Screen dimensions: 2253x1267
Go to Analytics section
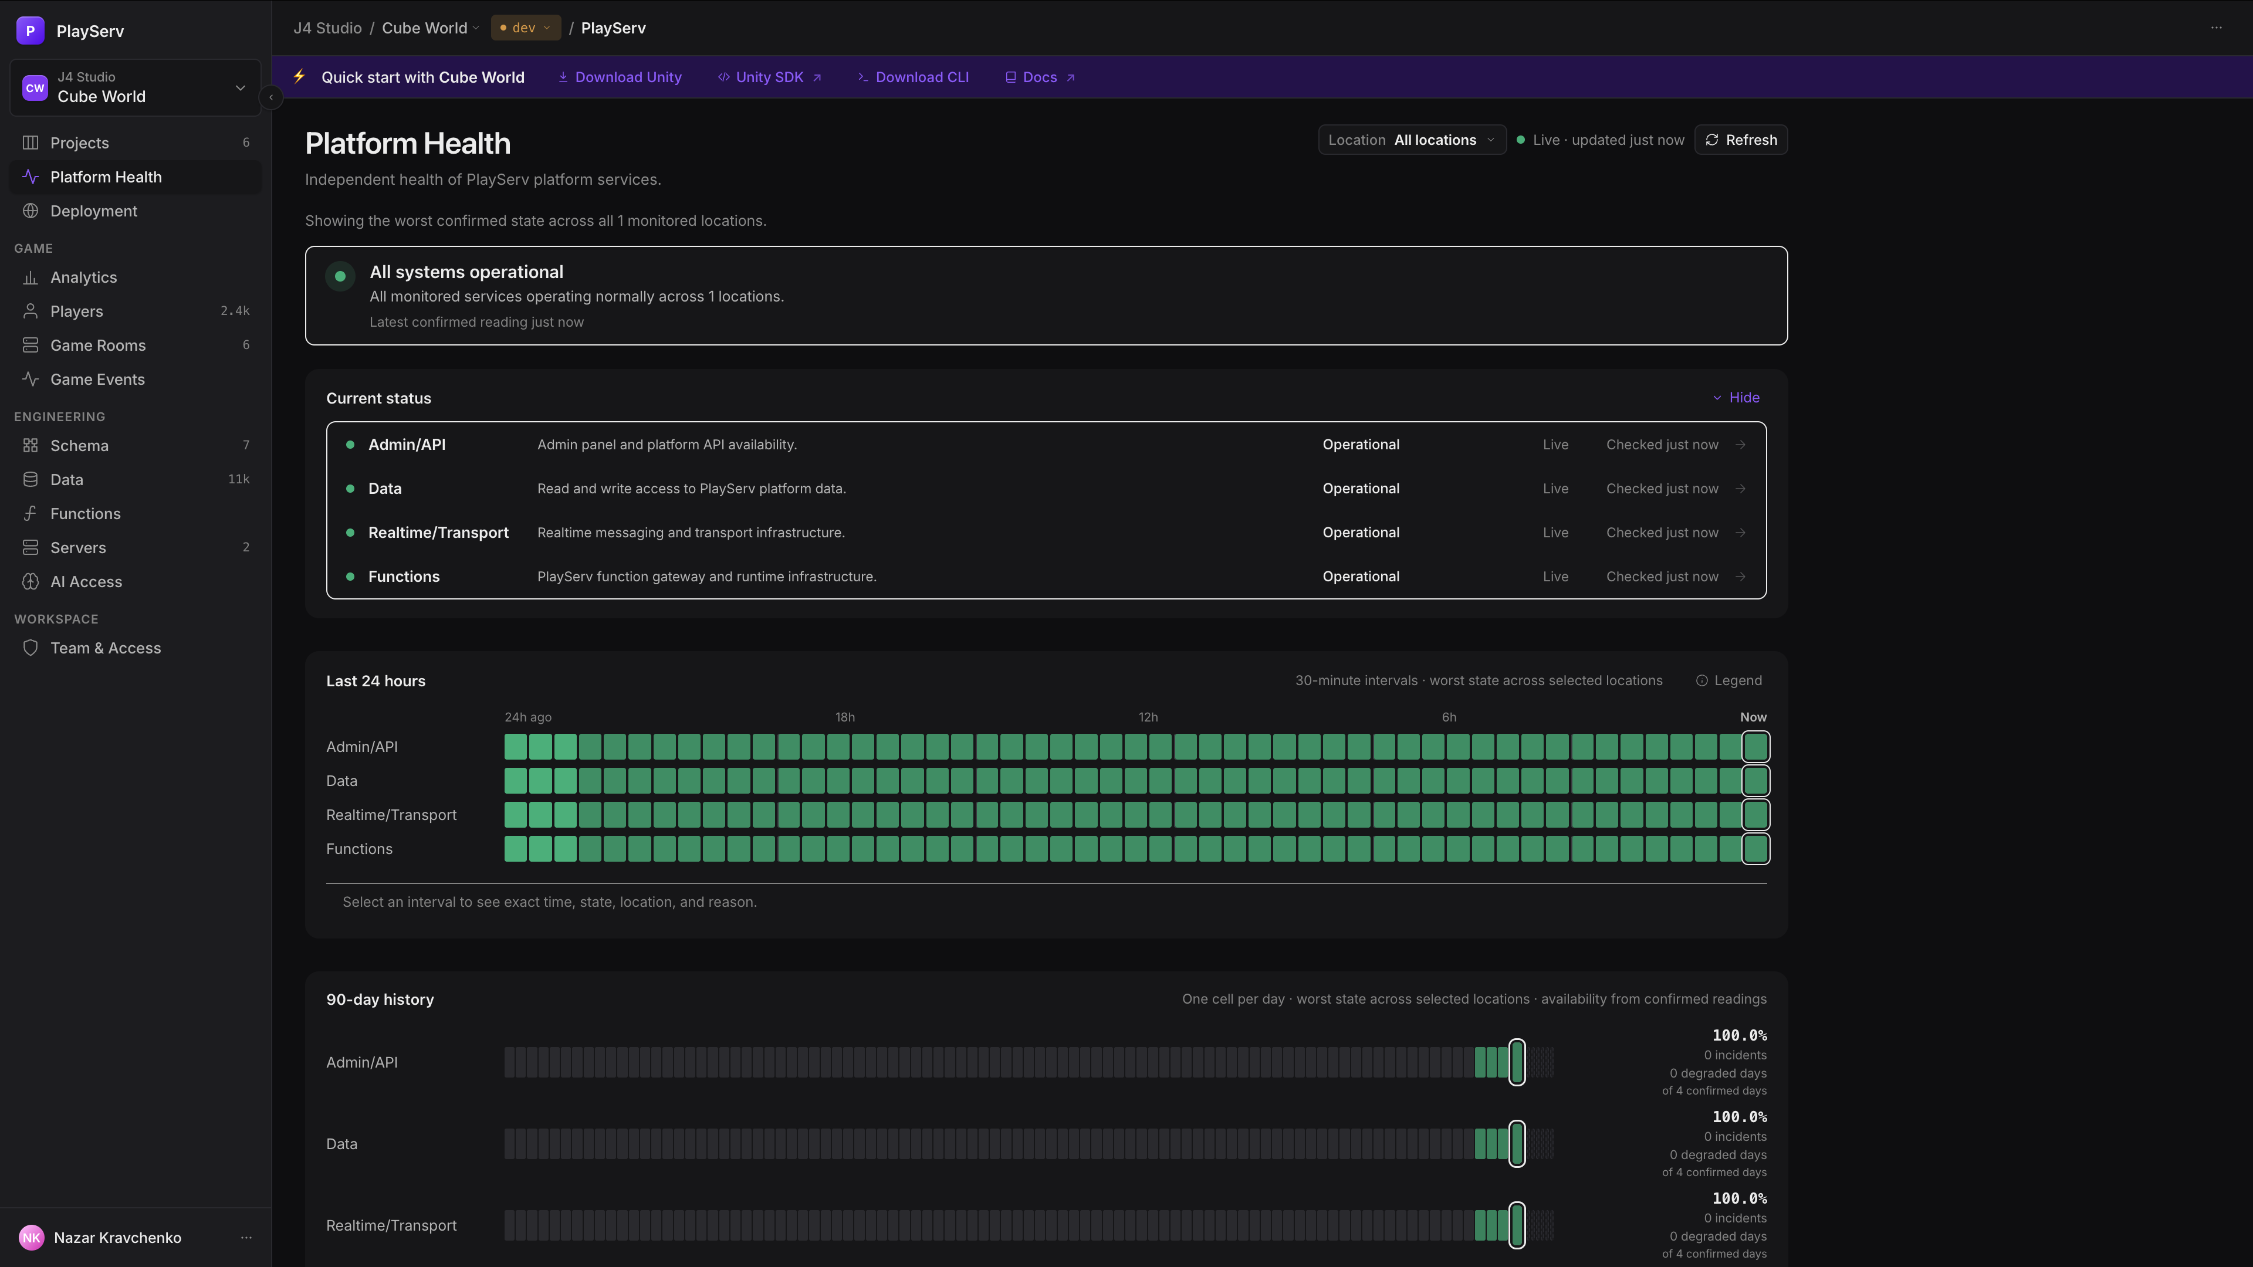136,277
